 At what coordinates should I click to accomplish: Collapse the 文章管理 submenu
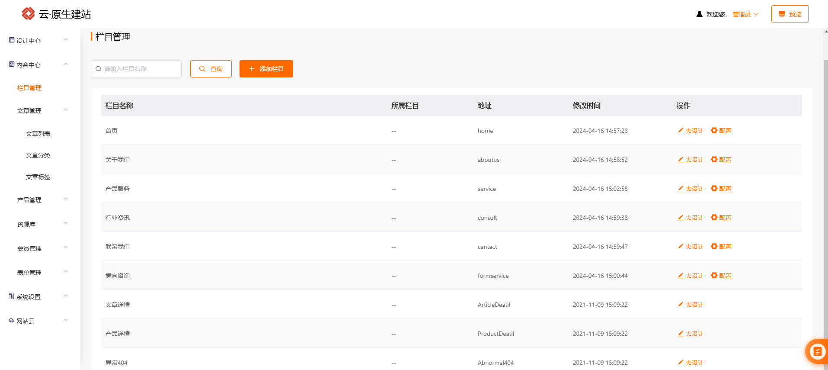pos(66,110)
